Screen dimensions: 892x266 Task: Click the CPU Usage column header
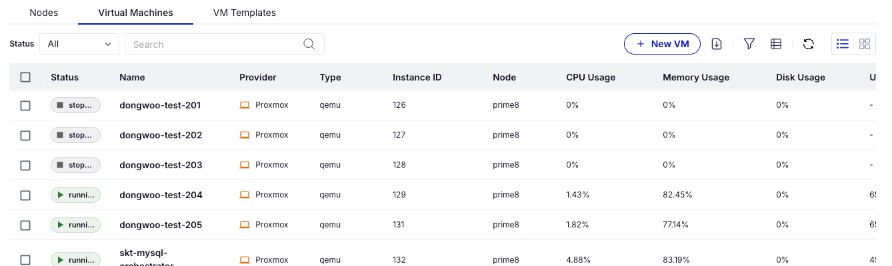click(590, 77)
